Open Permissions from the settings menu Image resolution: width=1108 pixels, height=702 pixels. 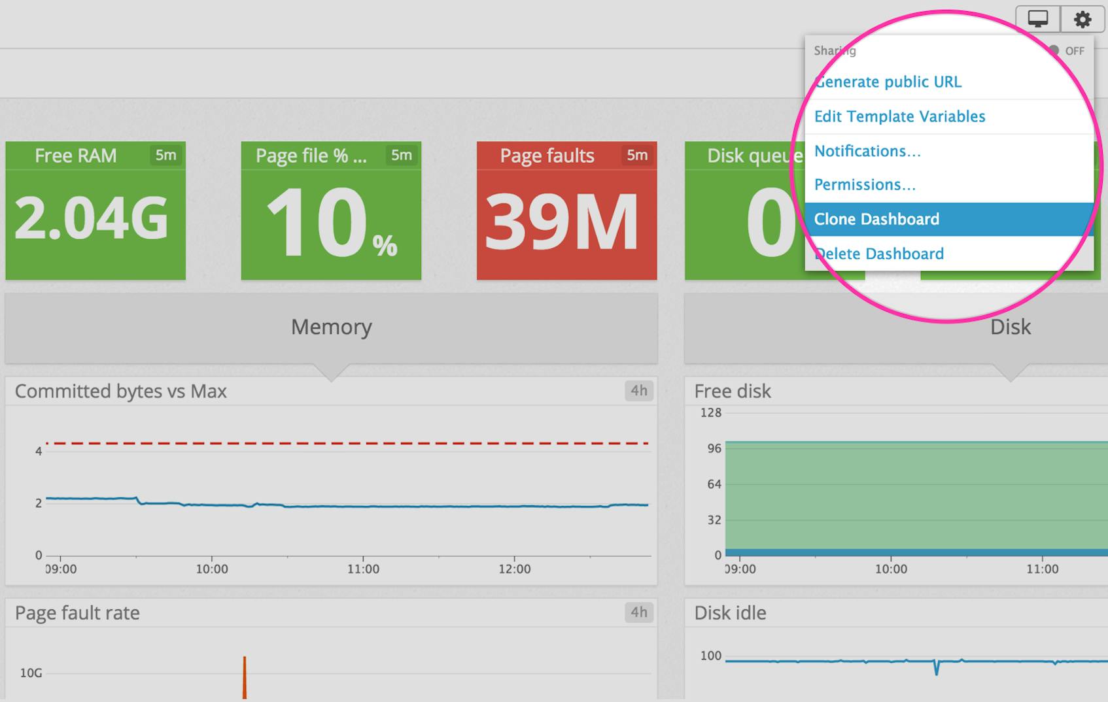pyautogui.click(x=865, y=184)
